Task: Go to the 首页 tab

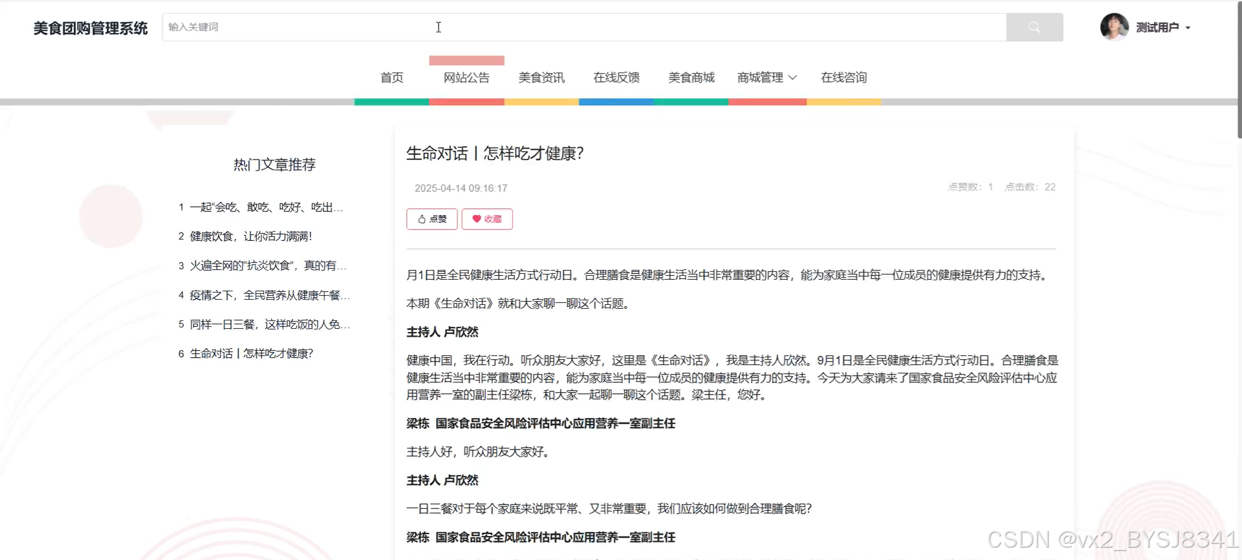Action: click(x=392, y=78)
